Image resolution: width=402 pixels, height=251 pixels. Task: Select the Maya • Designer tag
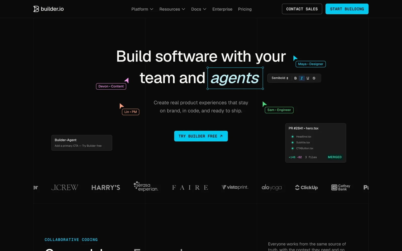311,64
